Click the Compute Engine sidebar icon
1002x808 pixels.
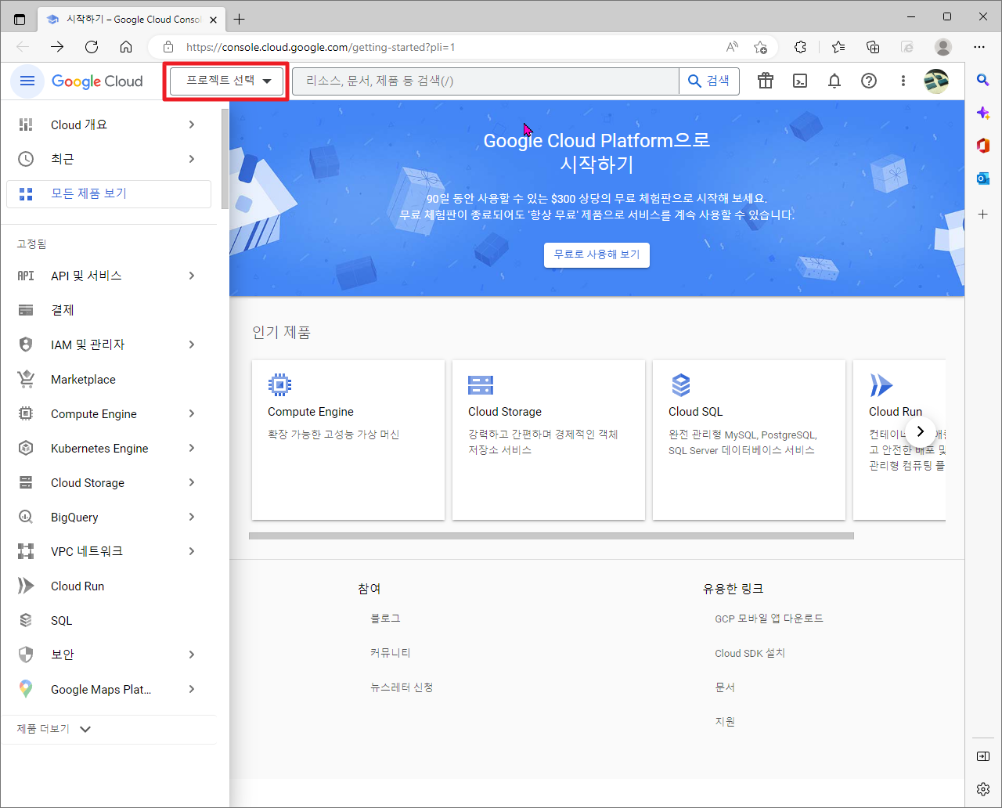(x=26, y=413)
